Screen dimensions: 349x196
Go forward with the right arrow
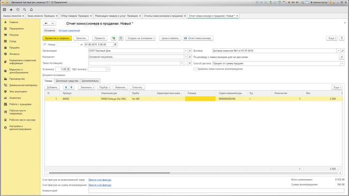52,23
